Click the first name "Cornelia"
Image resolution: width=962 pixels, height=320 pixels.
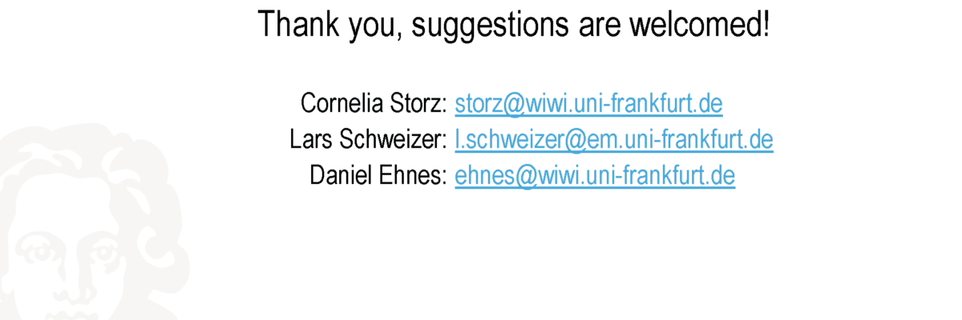click(x=343, y=103)
